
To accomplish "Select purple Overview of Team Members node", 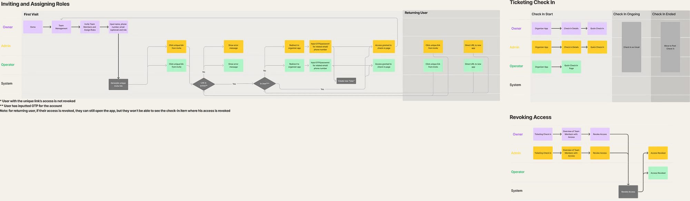I will coord(571,134).
